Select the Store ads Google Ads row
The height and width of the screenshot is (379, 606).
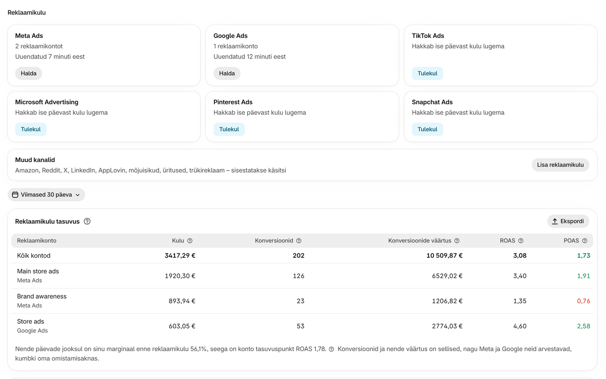(x=302, y=326)
